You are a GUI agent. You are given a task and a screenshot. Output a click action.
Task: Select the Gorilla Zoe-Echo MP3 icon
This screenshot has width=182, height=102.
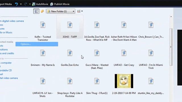(x=70, y=53)
